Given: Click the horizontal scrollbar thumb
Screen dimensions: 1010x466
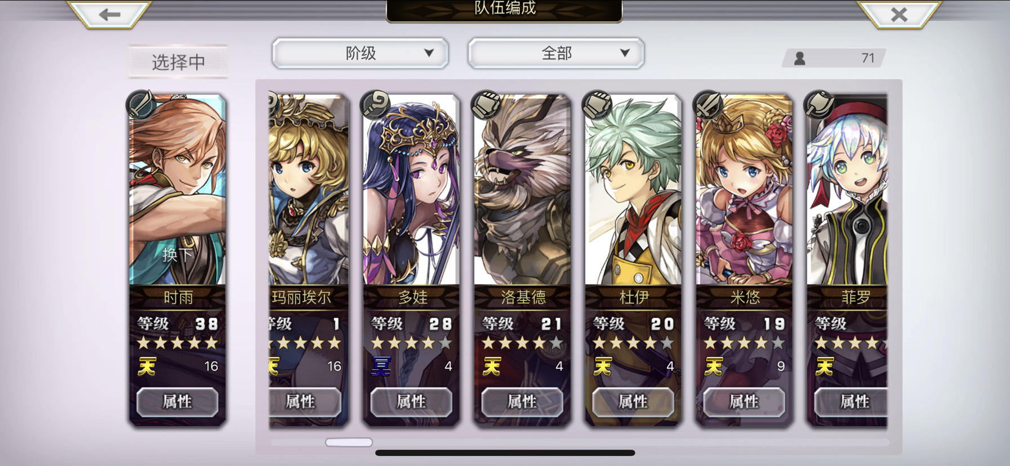Looking at the screenshot, I should point(349,442).
